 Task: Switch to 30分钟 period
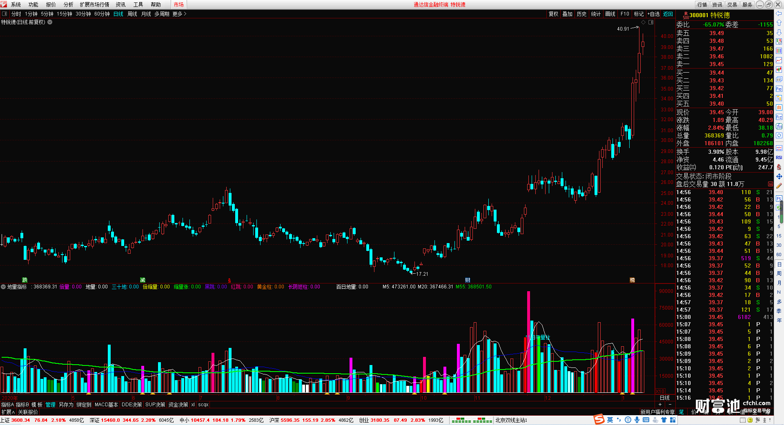click(x=83, y=14)
